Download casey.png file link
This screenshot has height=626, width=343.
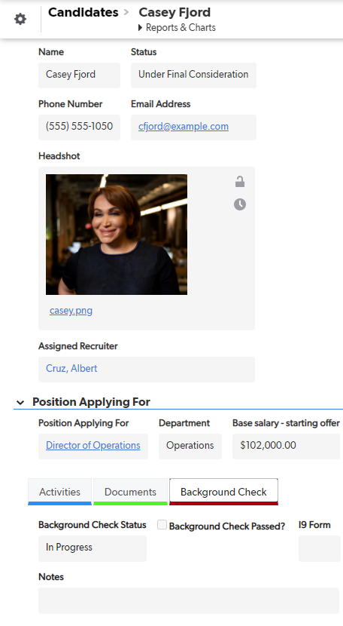[x=71, y=311]
